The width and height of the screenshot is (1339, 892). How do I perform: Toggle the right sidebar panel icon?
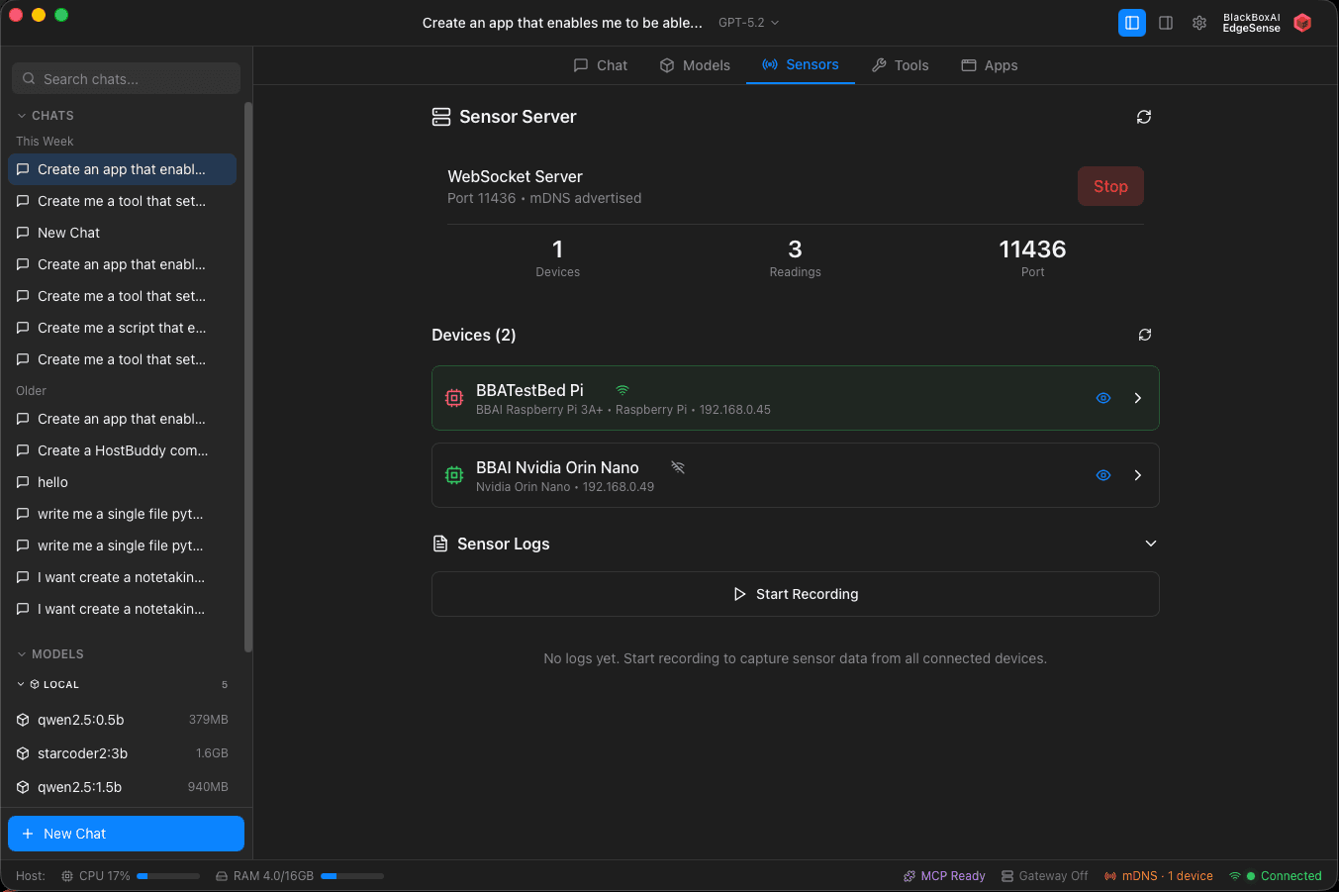point(1166,23)
